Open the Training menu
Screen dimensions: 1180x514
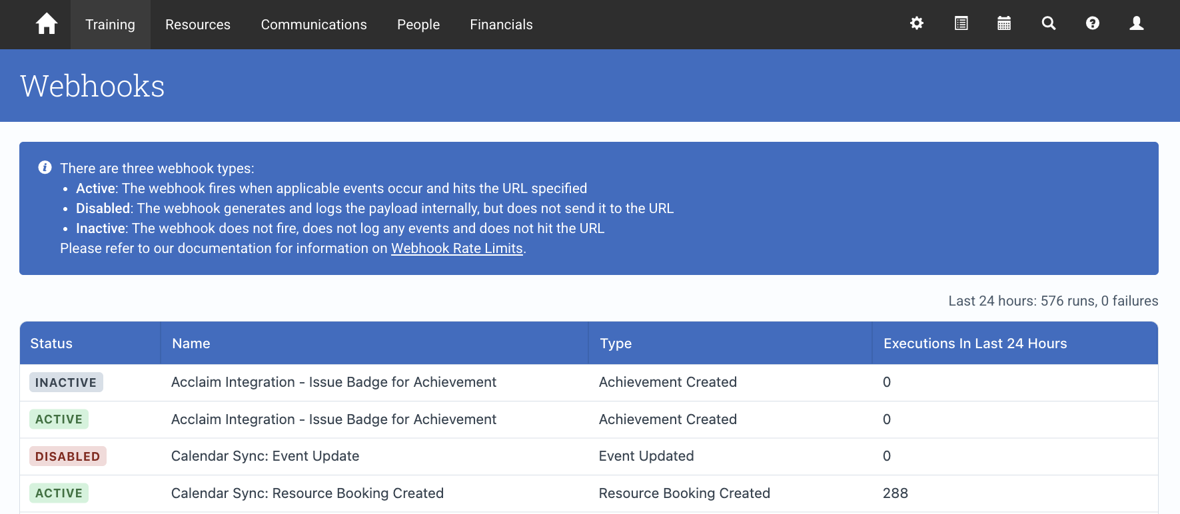pyautogui.click(x=110, y=25)
